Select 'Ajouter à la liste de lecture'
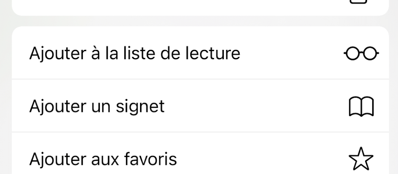Screen dimensions: 398x174 (200, 53)
